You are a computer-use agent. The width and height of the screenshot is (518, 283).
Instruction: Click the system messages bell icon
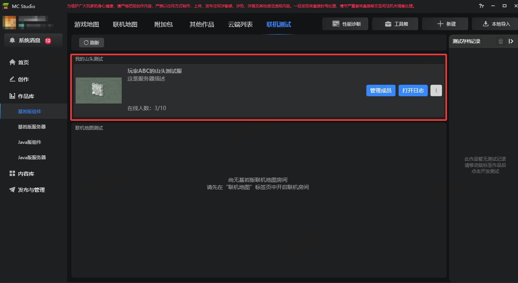tap(13, 41)
